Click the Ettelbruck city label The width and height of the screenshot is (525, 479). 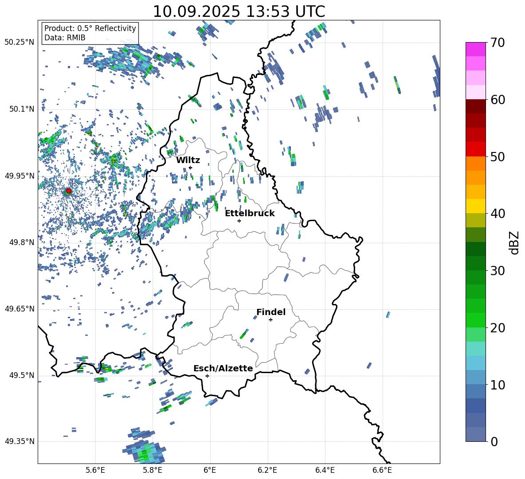(250, 214)
